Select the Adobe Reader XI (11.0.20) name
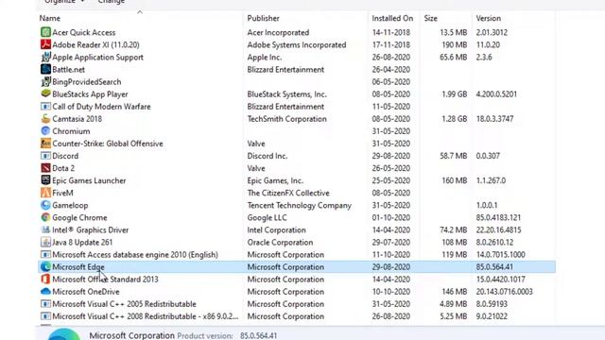605x340 pixels. click(95, 44)
